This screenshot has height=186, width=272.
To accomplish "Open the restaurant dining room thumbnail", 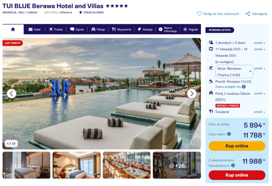I will coord(126,165).
